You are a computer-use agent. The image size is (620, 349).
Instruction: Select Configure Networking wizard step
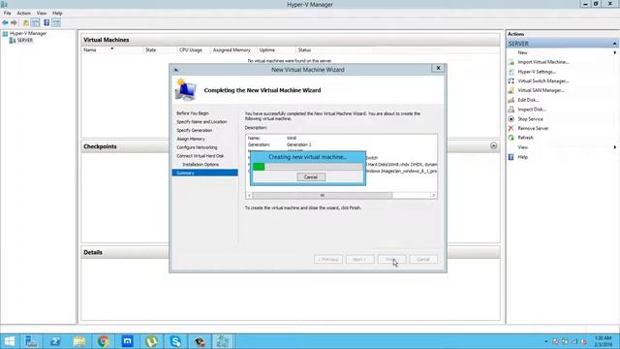(197, 147)
